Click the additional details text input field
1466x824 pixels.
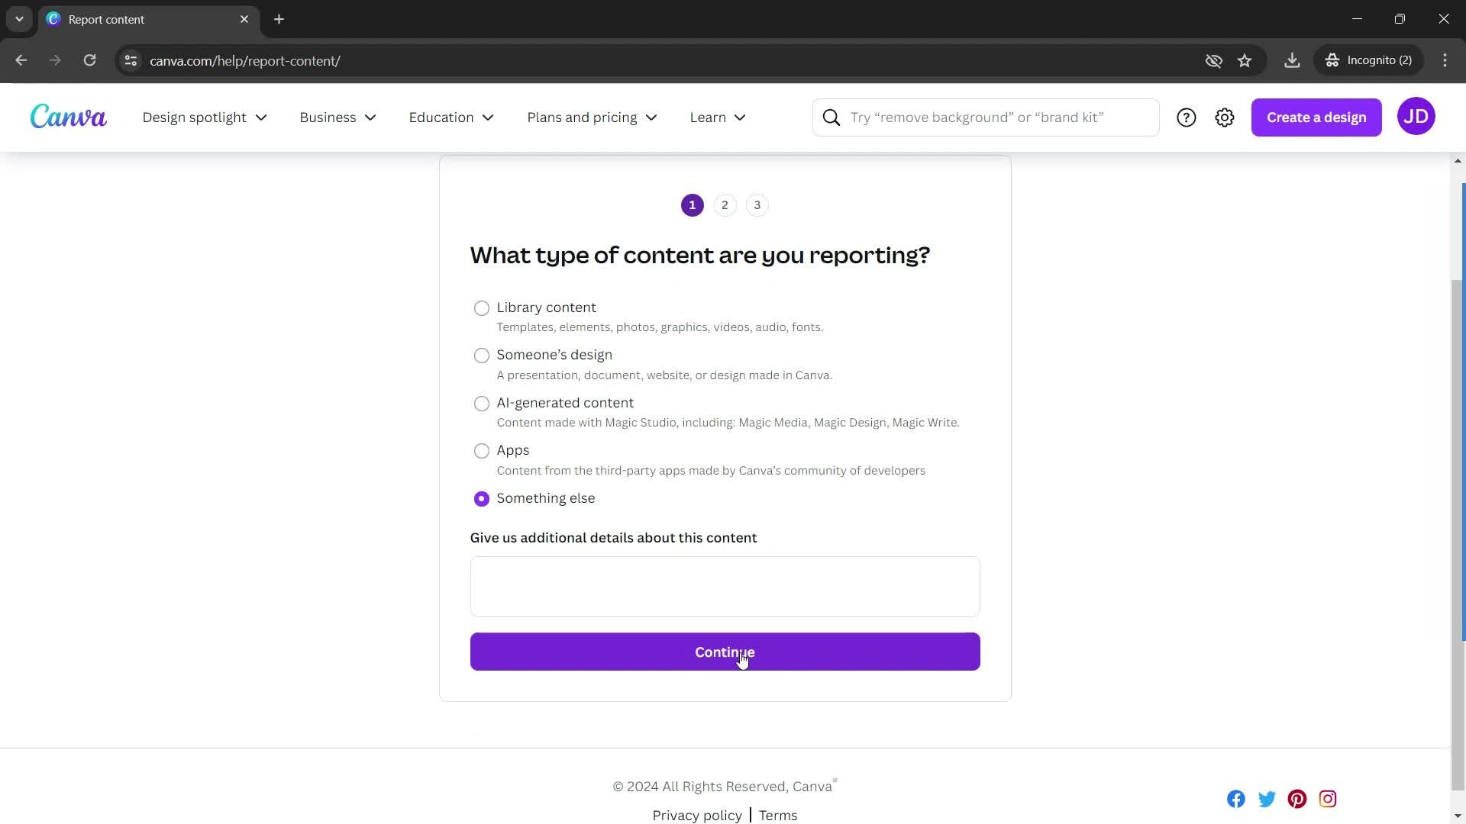[x=725, y=587]
